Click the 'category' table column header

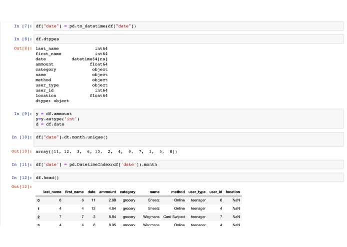point(127,192)
